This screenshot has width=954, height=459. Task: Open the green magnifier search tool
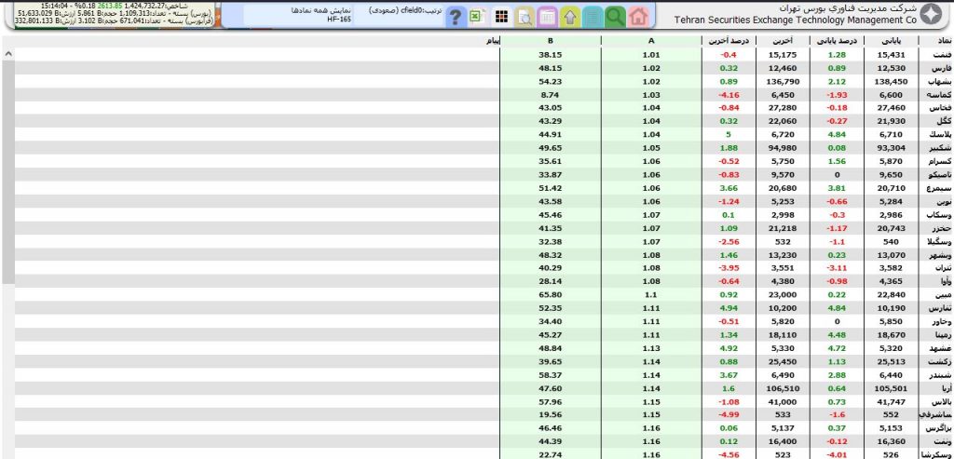615,16
